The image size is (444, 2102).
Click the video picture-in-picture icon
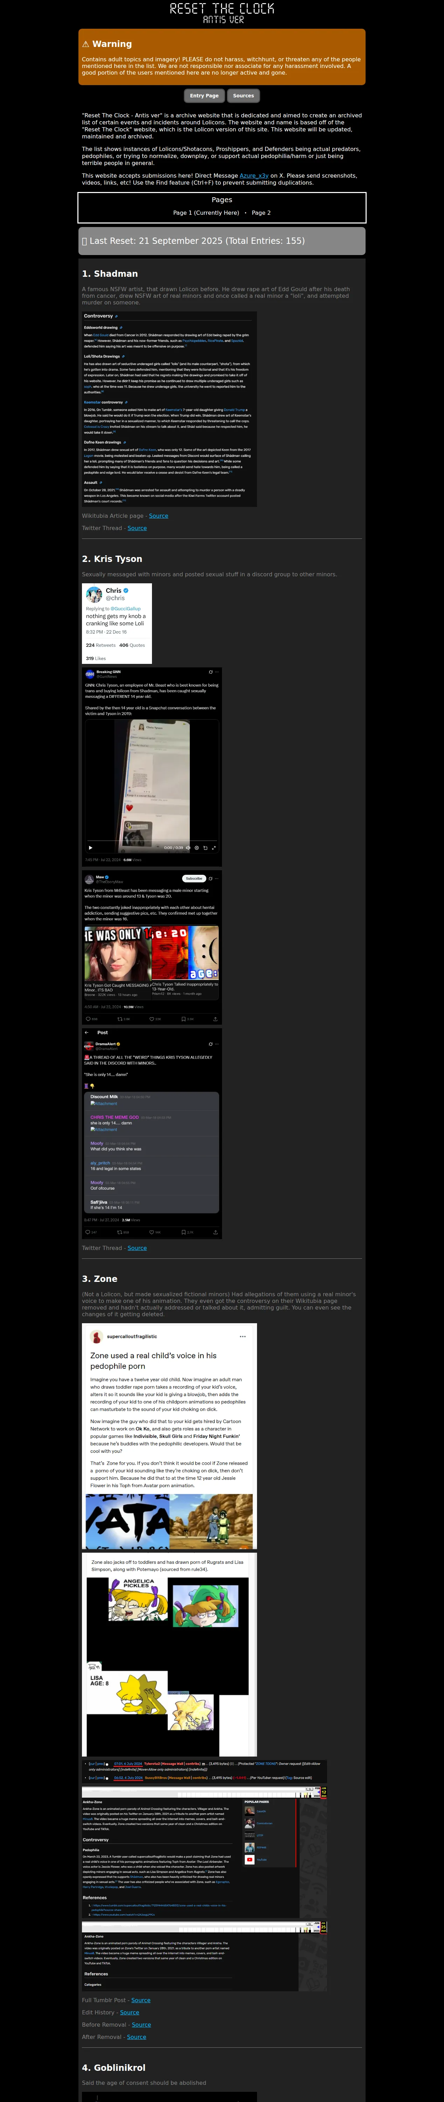pos(206,848)
